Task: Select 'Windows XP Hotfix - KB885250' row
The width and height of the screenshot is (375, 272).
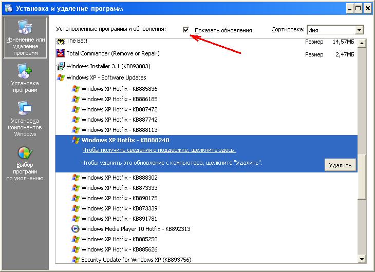Action: (119, 239)
